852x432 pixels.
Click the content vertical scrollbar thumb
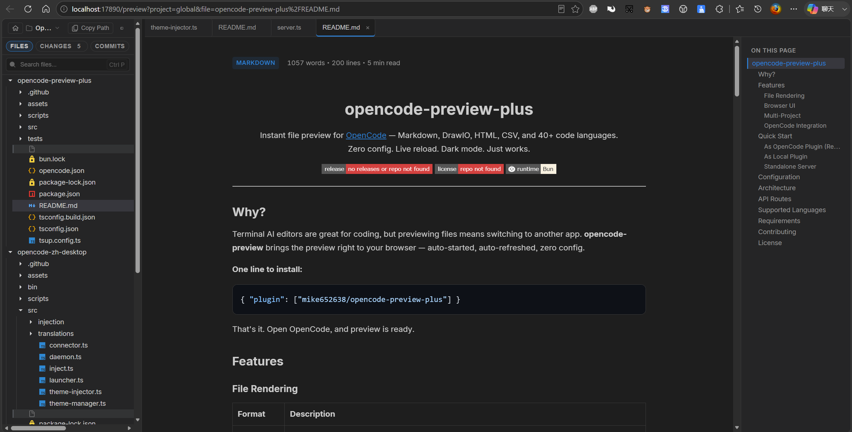737,72
